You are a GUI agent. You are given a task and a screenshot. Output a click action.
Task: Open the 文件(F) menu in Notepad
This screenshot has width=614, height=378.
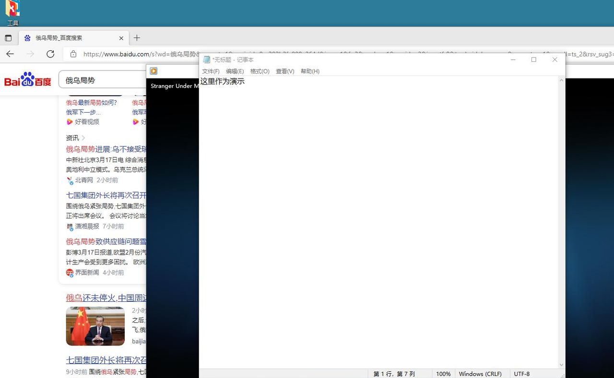(x=211, y=71)
